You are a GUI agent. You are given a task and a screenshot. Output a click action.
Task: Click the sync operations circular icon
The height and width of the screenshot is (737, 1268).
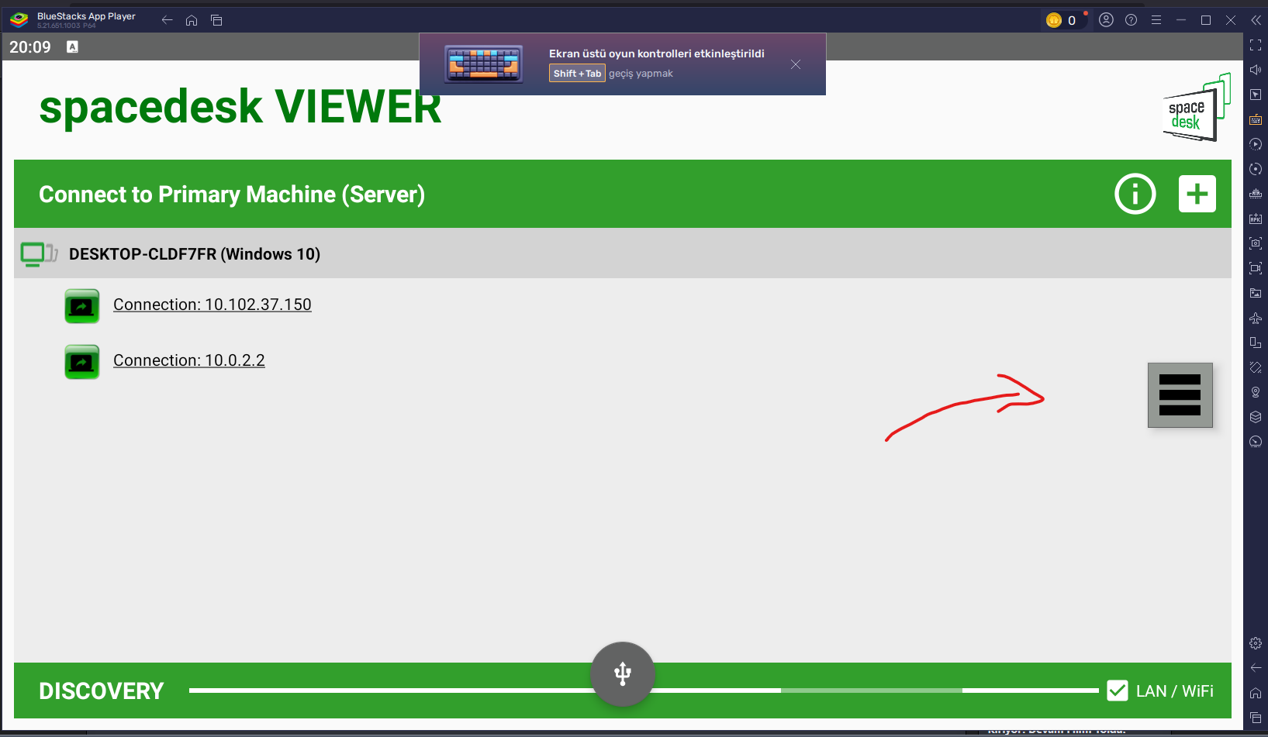coord(1256,169)
